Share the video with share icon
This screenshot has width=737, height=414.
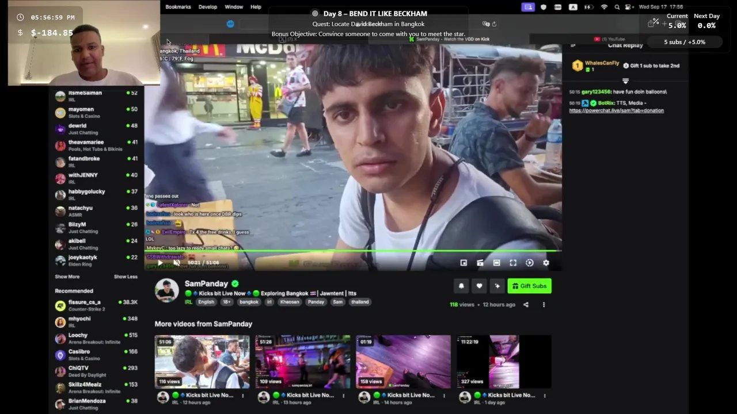pos(526,305)
